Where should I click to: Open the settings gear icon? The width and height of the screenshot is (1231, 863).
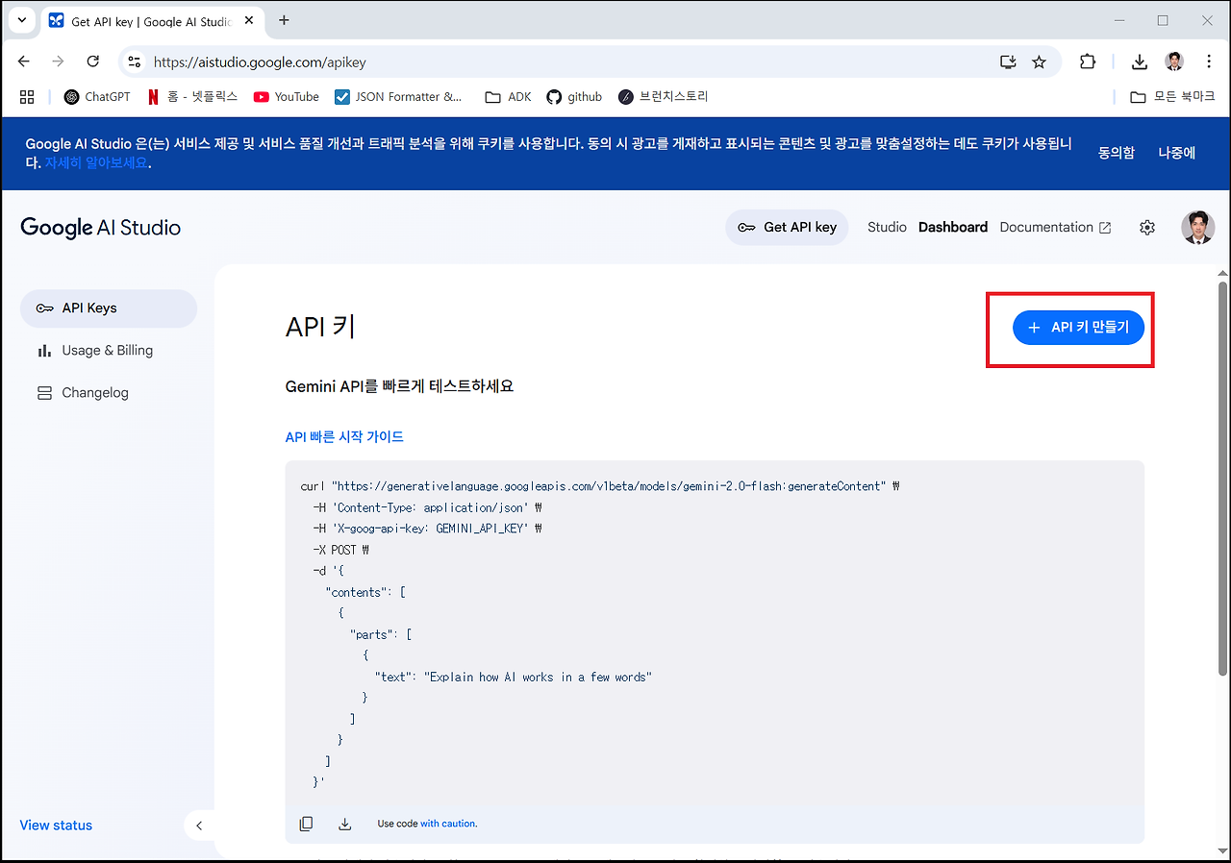click(1146, 228)
